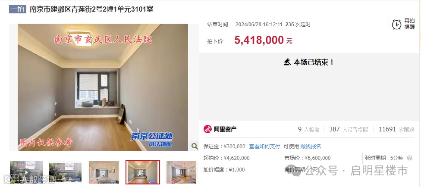Viewport: 421px width, 187px height.
Task: Click the gavel auction ended icon
Action: [x=287, y=62]
